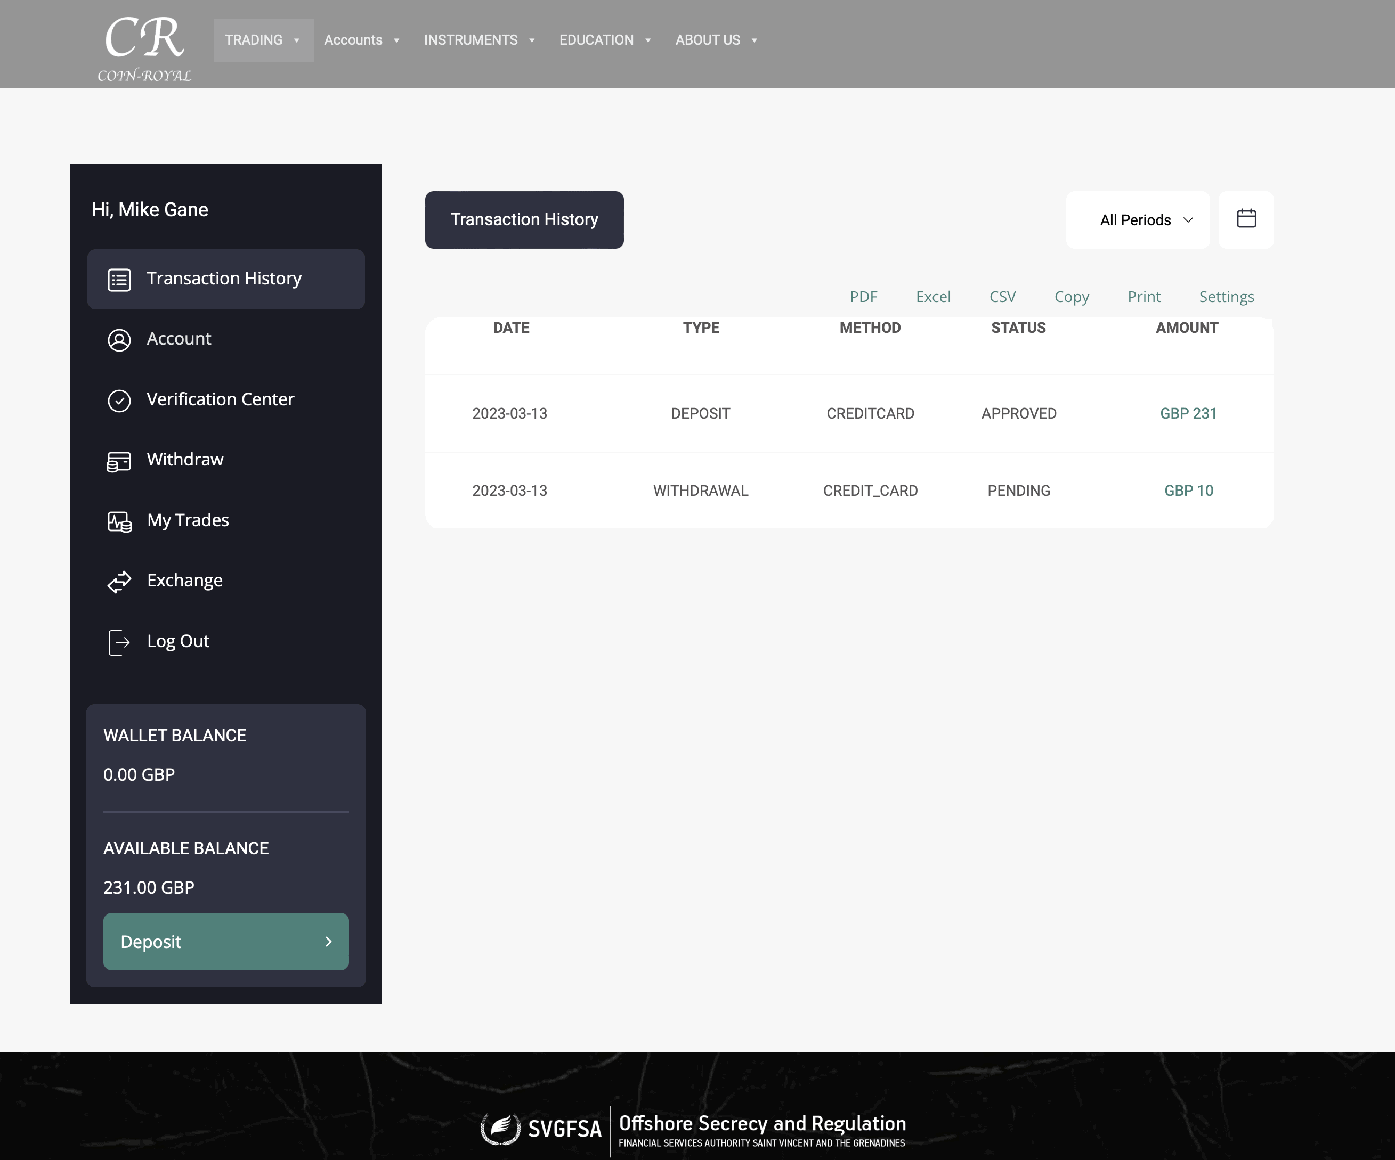Click the Transaction History list icon in sidebar

tap(119, 280)
